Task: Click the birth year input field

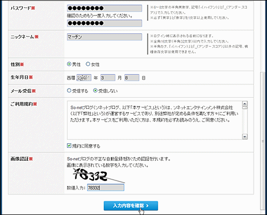Action: [x=84, y=78]
